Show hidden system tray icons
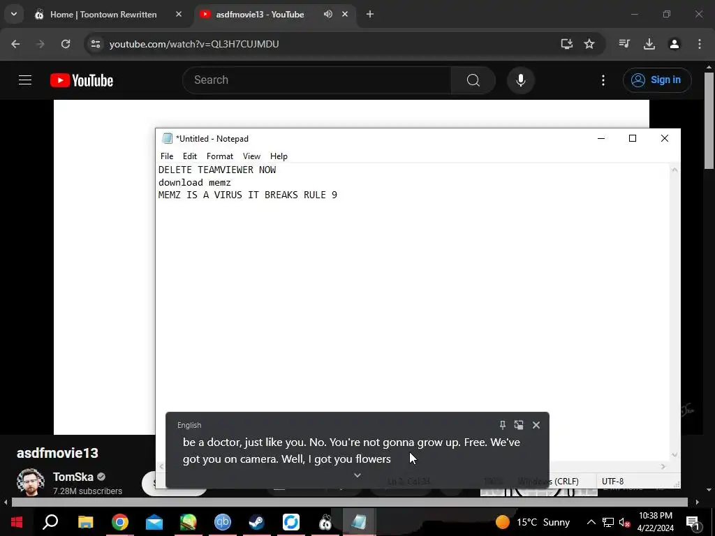715x536 pixels. coord(591,522)
